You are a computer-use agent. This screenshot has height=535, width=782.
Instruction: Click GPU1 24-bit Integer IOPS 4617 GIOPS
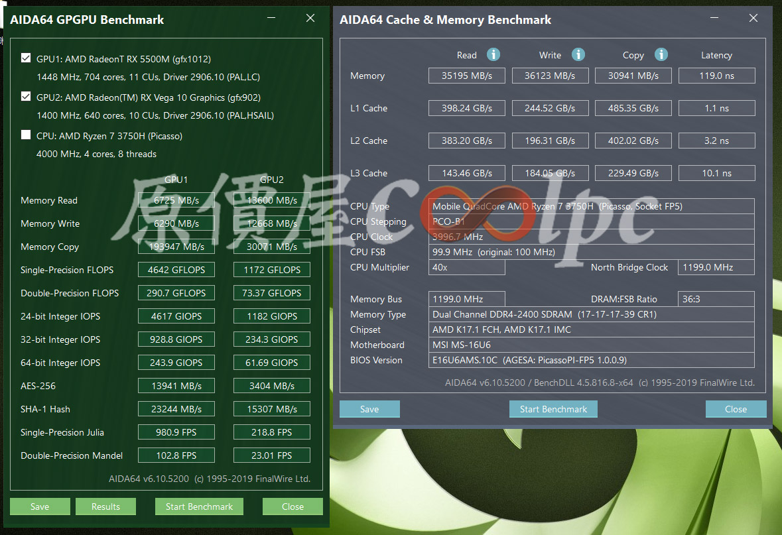[176, 316]
